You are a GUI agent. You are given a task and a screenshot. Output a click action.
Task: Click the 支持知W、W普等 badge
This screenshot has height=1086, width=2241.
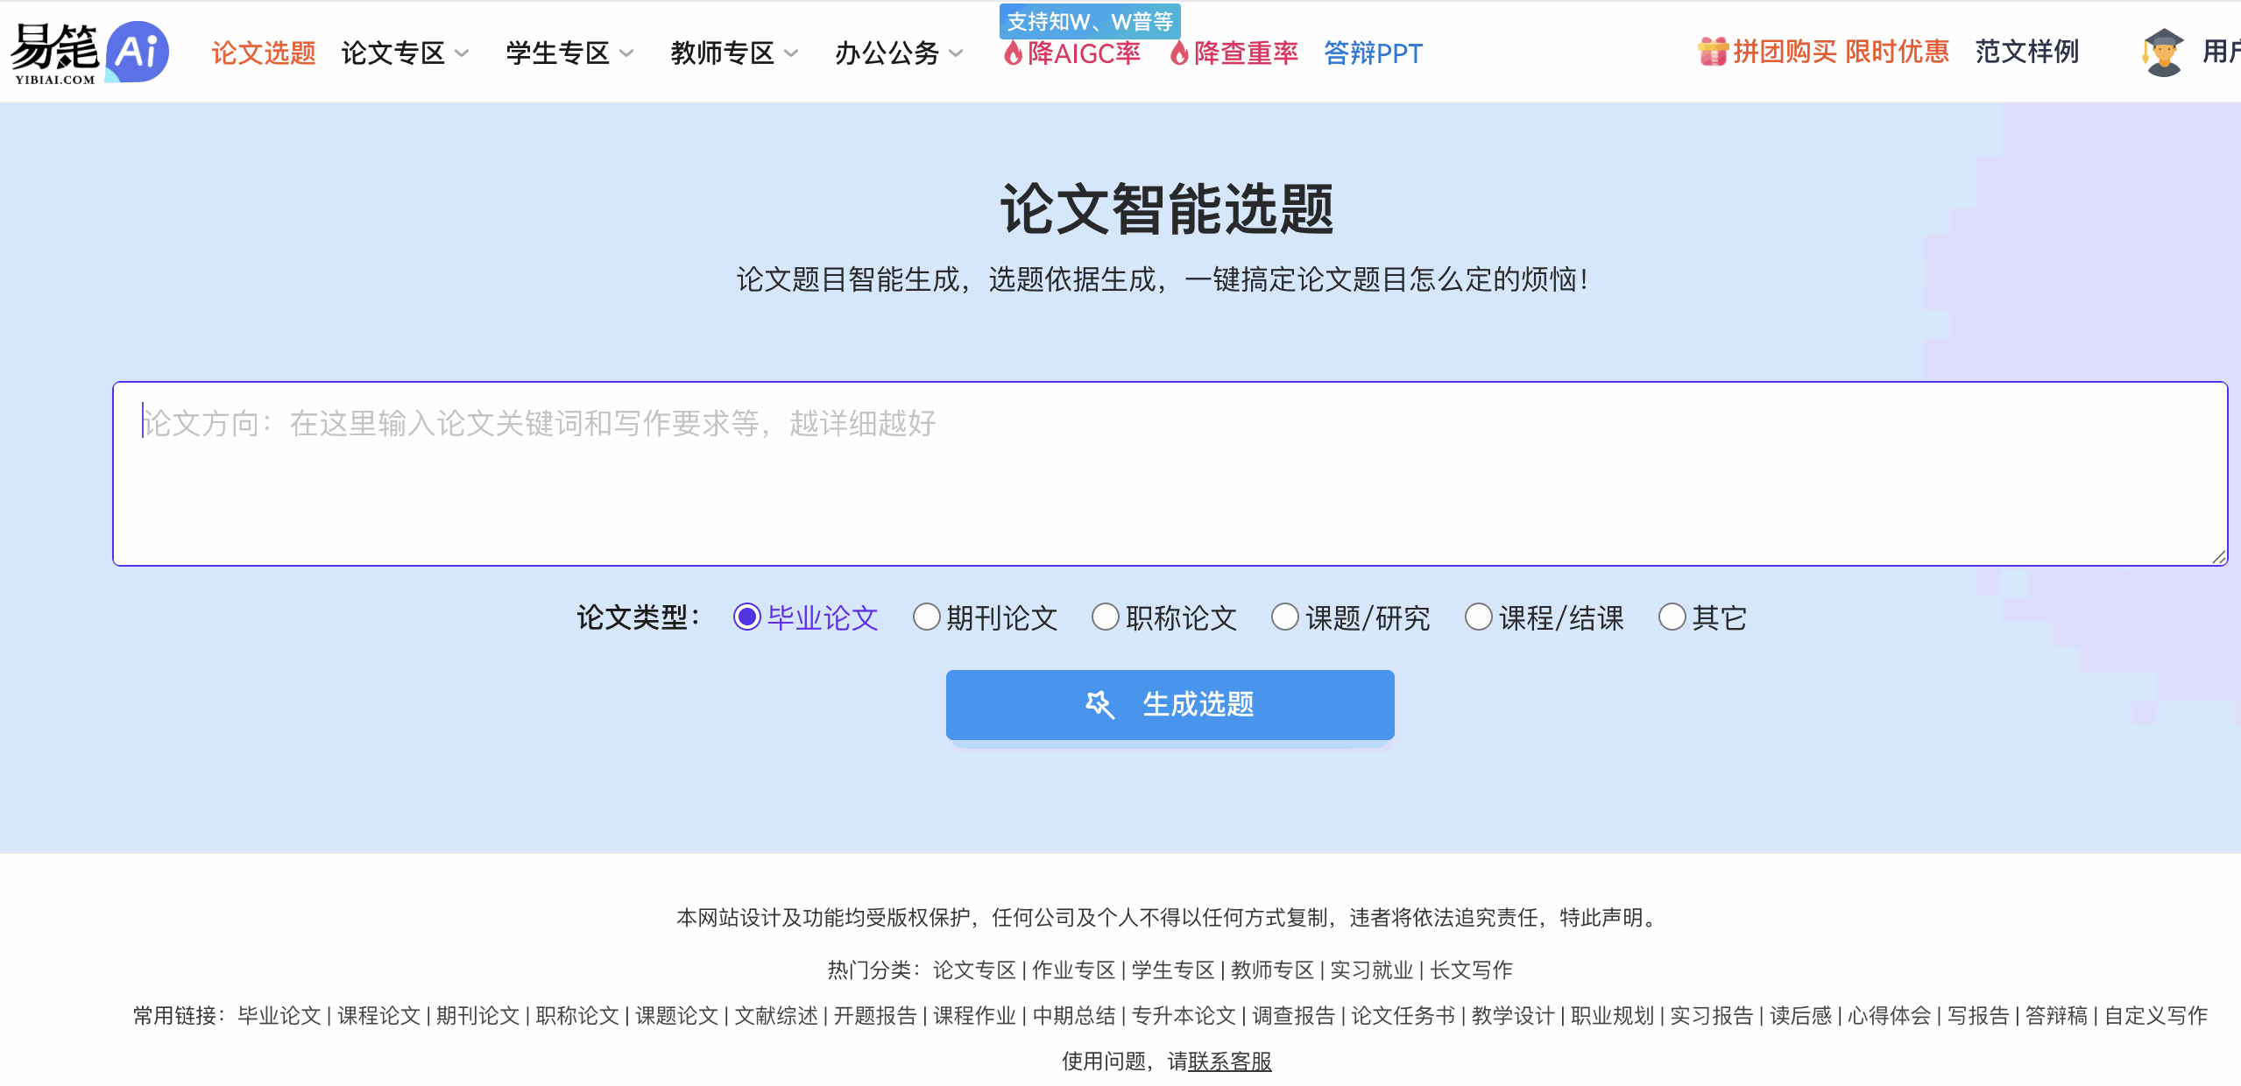point(1090,21)
